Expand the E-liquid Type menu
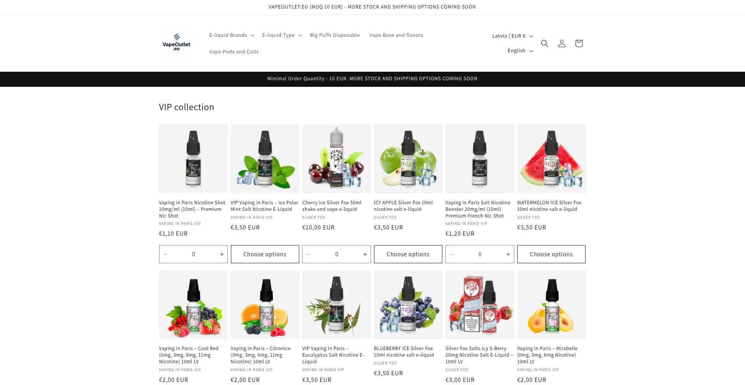745x385 pixels. pos(282,35)
